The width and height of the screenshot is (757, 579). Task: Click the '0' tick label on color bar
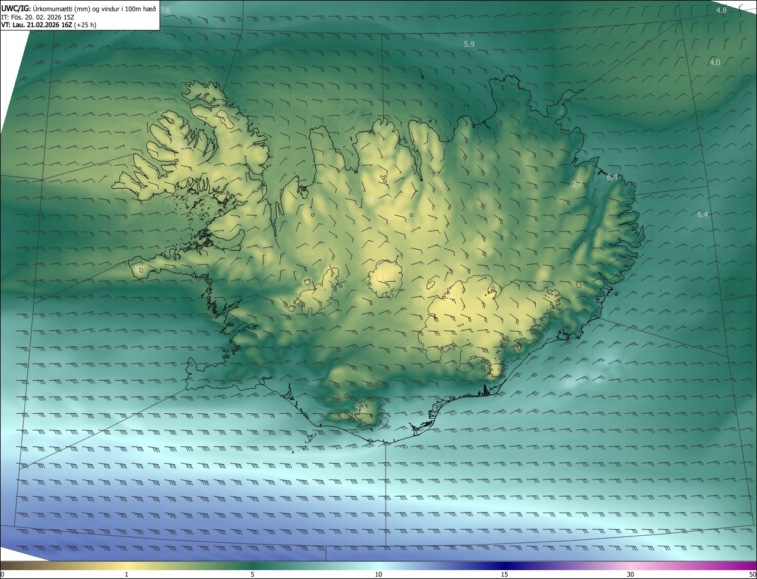click(x=2, y=574)
